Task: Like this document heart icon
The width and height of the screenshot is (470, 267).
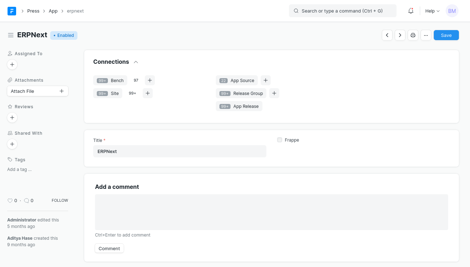Action: (x=10, y=201)
